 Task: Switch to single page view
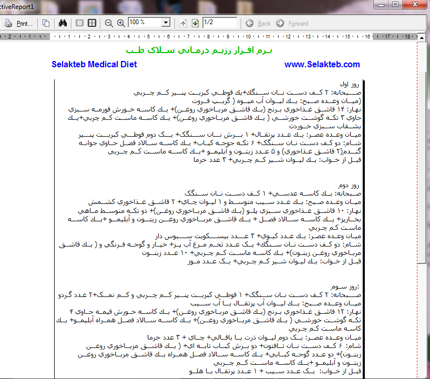coord(79,23)
